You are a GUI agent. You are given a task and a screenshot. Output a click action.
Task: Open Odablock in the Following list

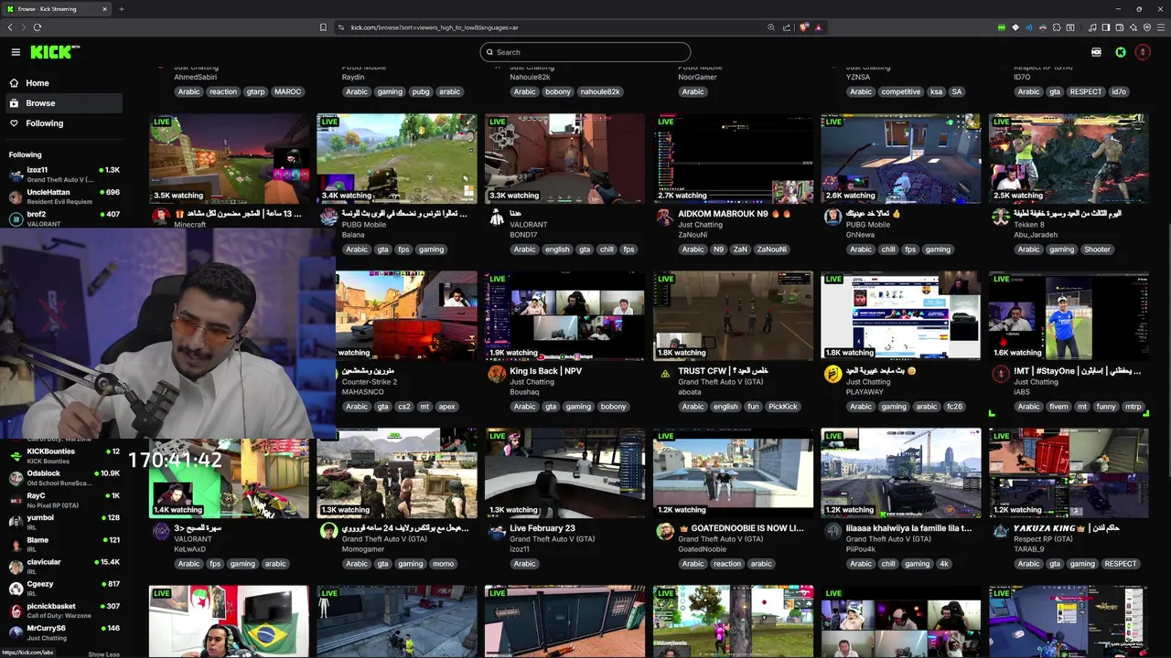(64, 478)
